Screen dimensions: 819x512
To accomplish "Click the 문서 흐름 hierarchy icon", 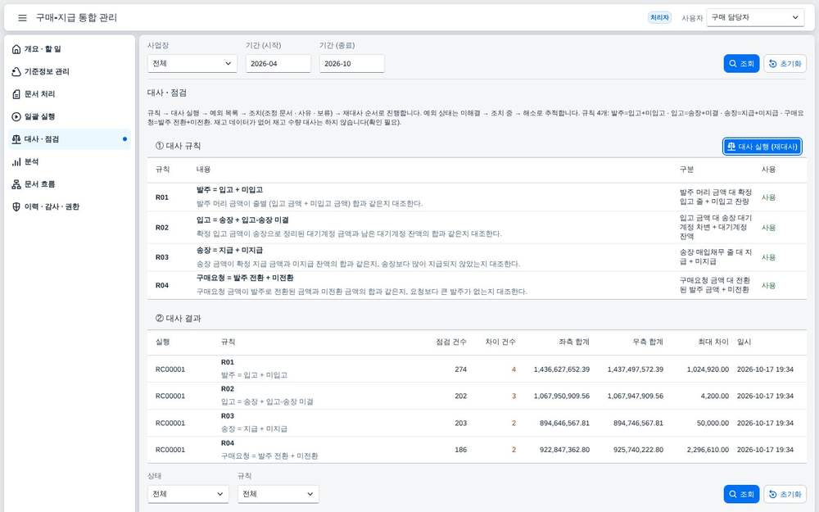I will 16,184.
